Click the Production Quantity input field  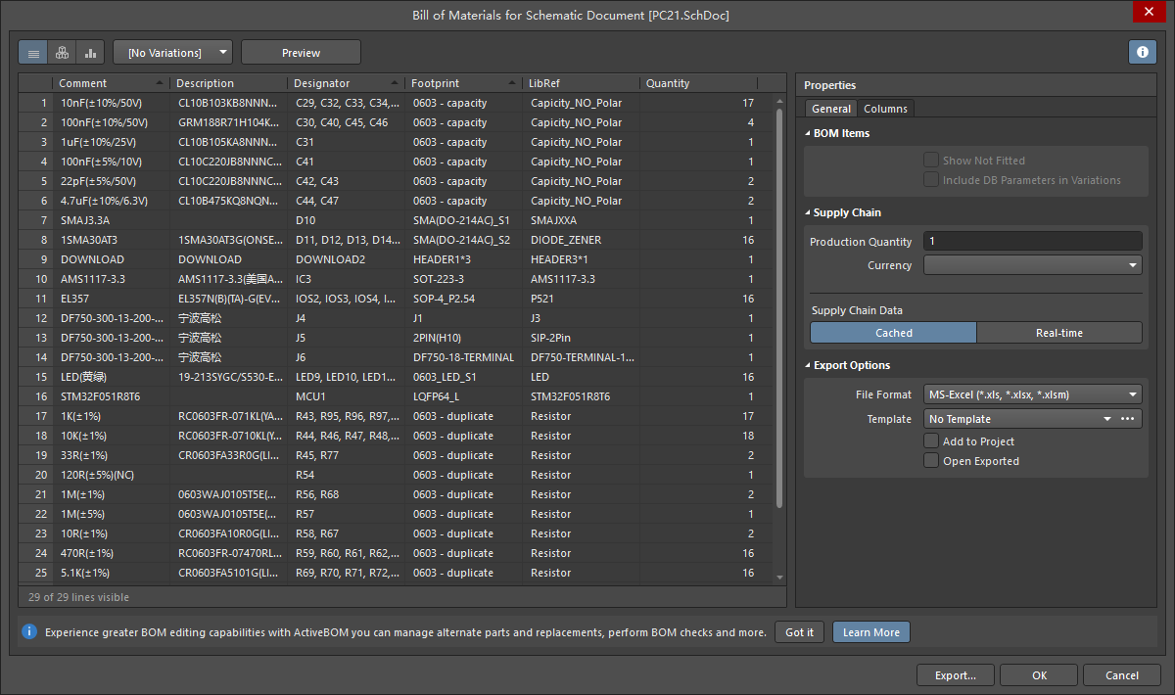[1032, 242]
